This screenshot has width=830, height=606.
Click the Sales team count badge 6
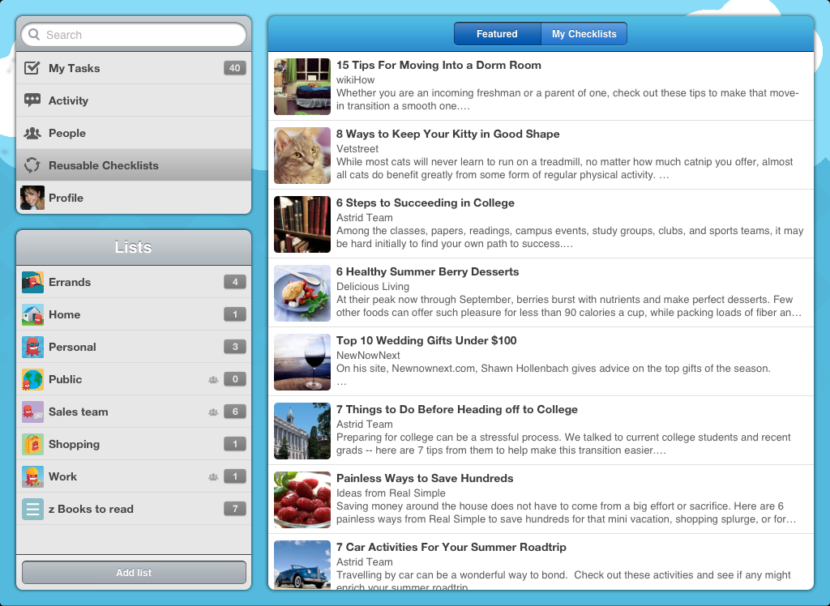(234, 412)
